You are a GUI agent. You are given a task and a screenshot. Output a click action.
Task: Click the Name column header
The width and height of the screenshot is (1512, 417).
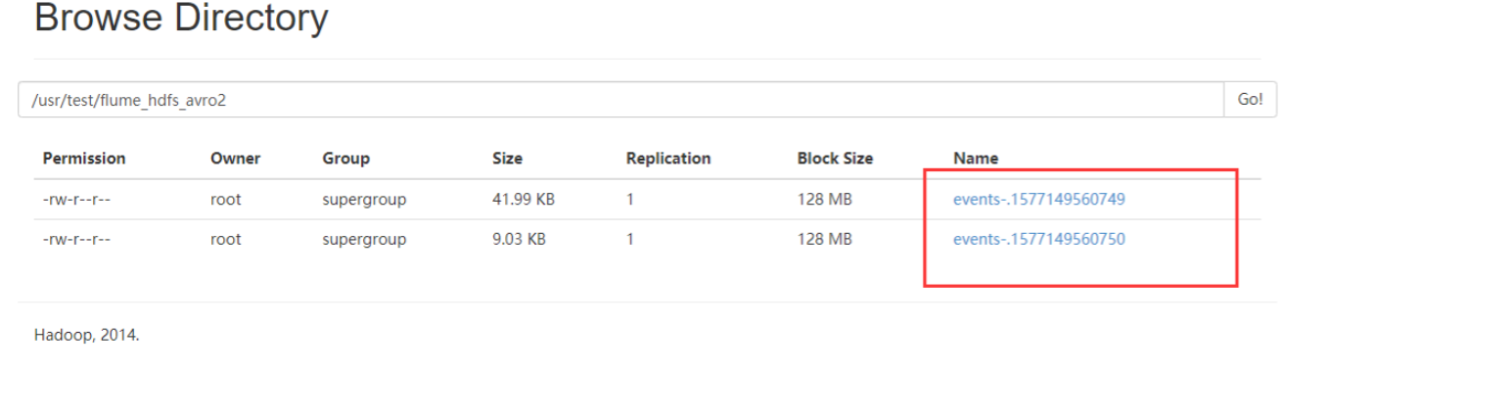(975, 159)
